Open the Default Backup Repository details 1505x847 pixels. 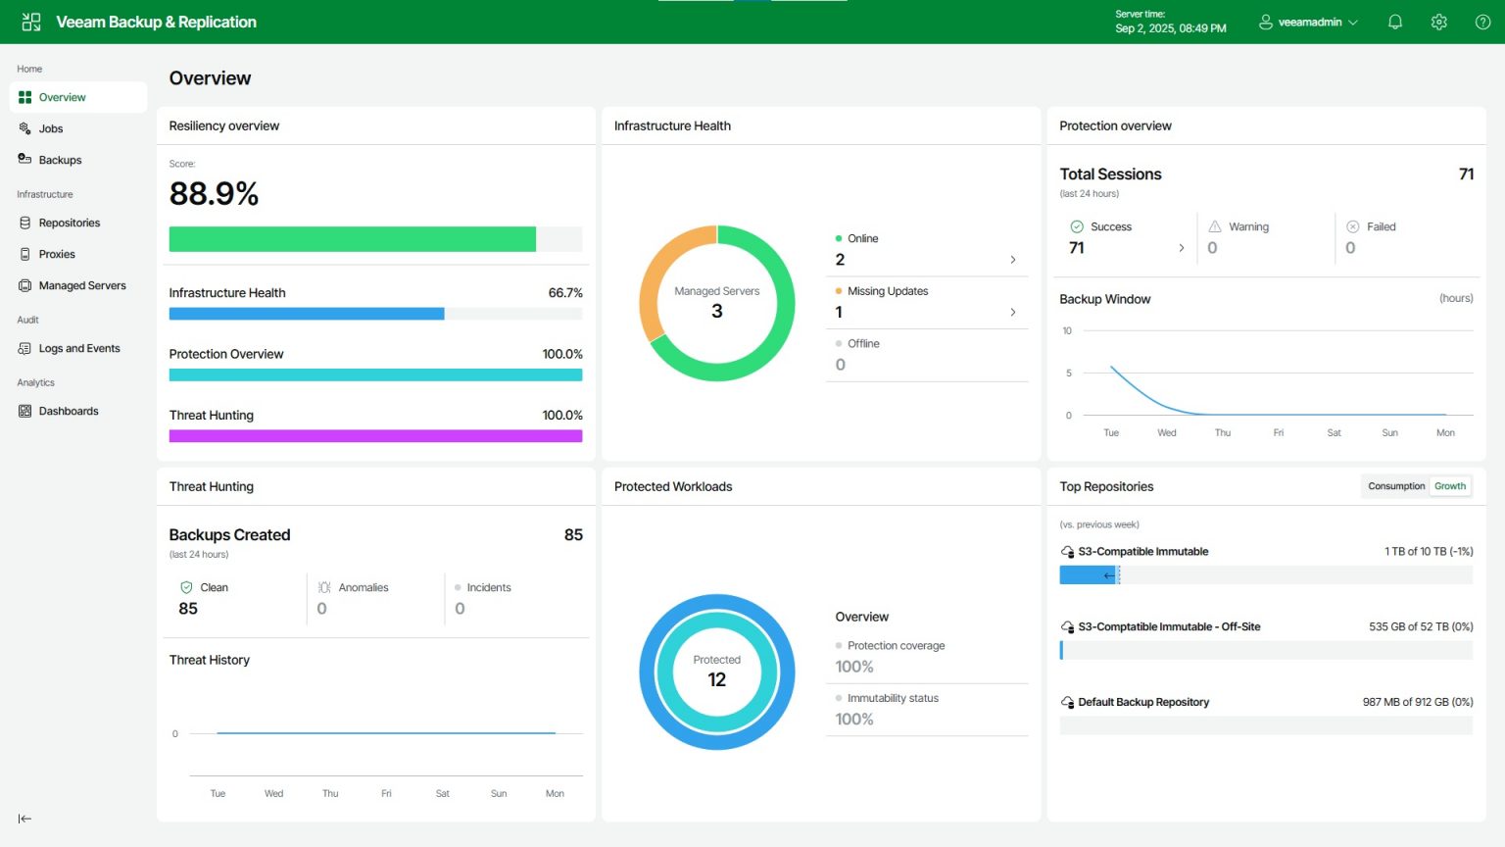[1143, 702]
